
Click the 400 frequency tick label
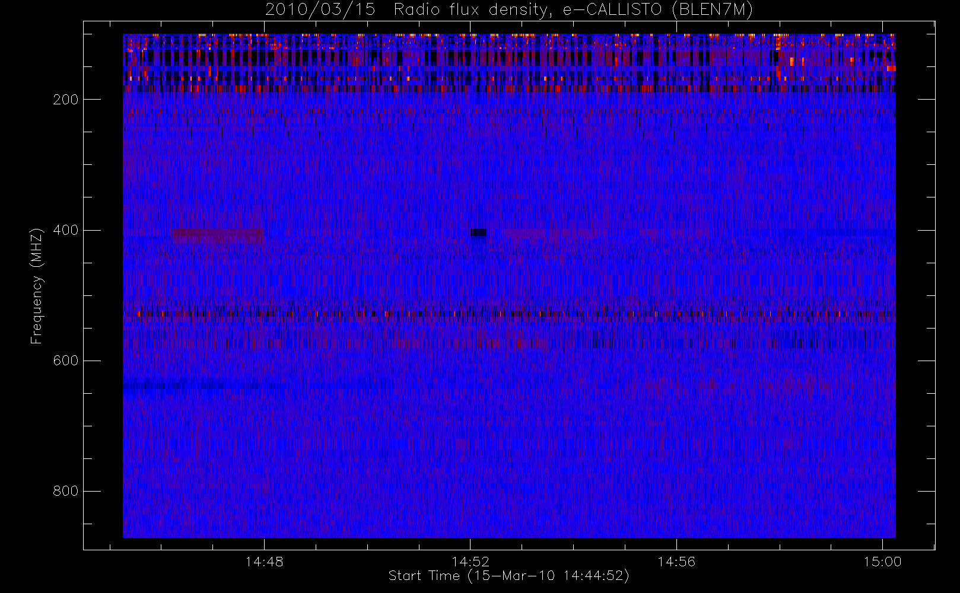click(x=65, y=230)
